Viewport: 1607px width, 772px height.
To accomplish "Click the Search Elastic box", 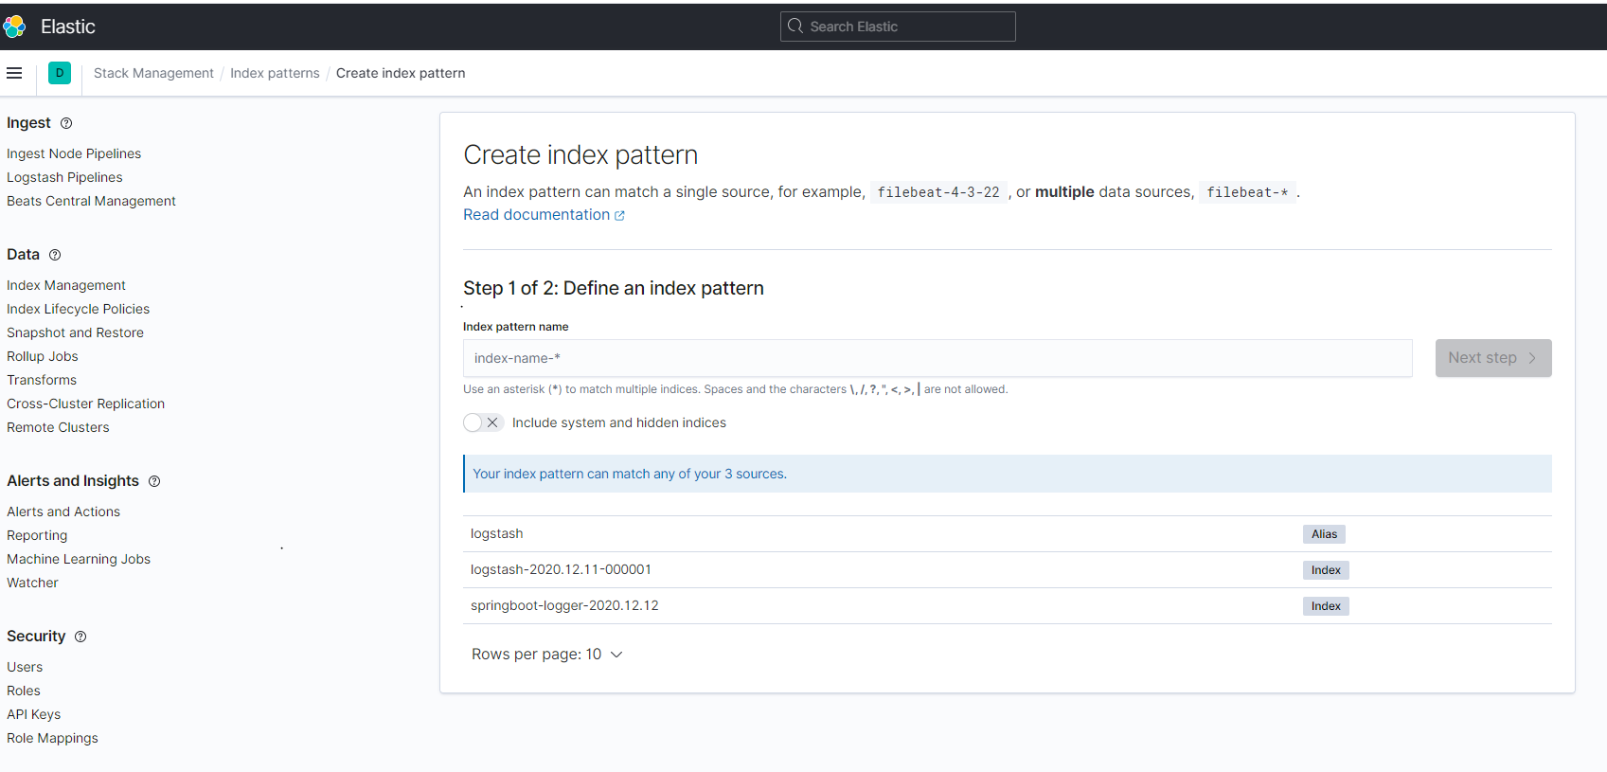I will 898,27.
